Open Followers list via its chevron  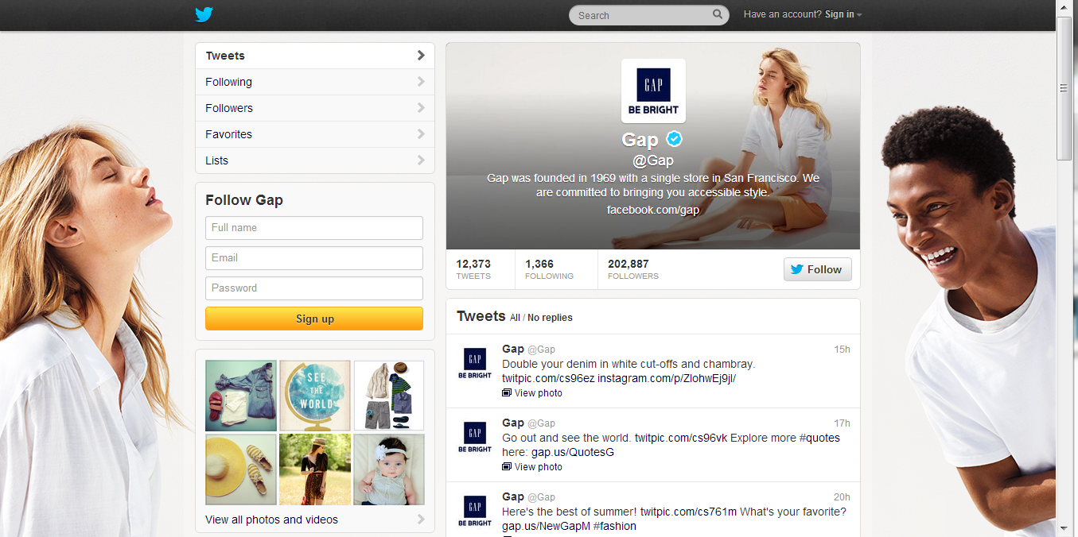click(421, 108)
